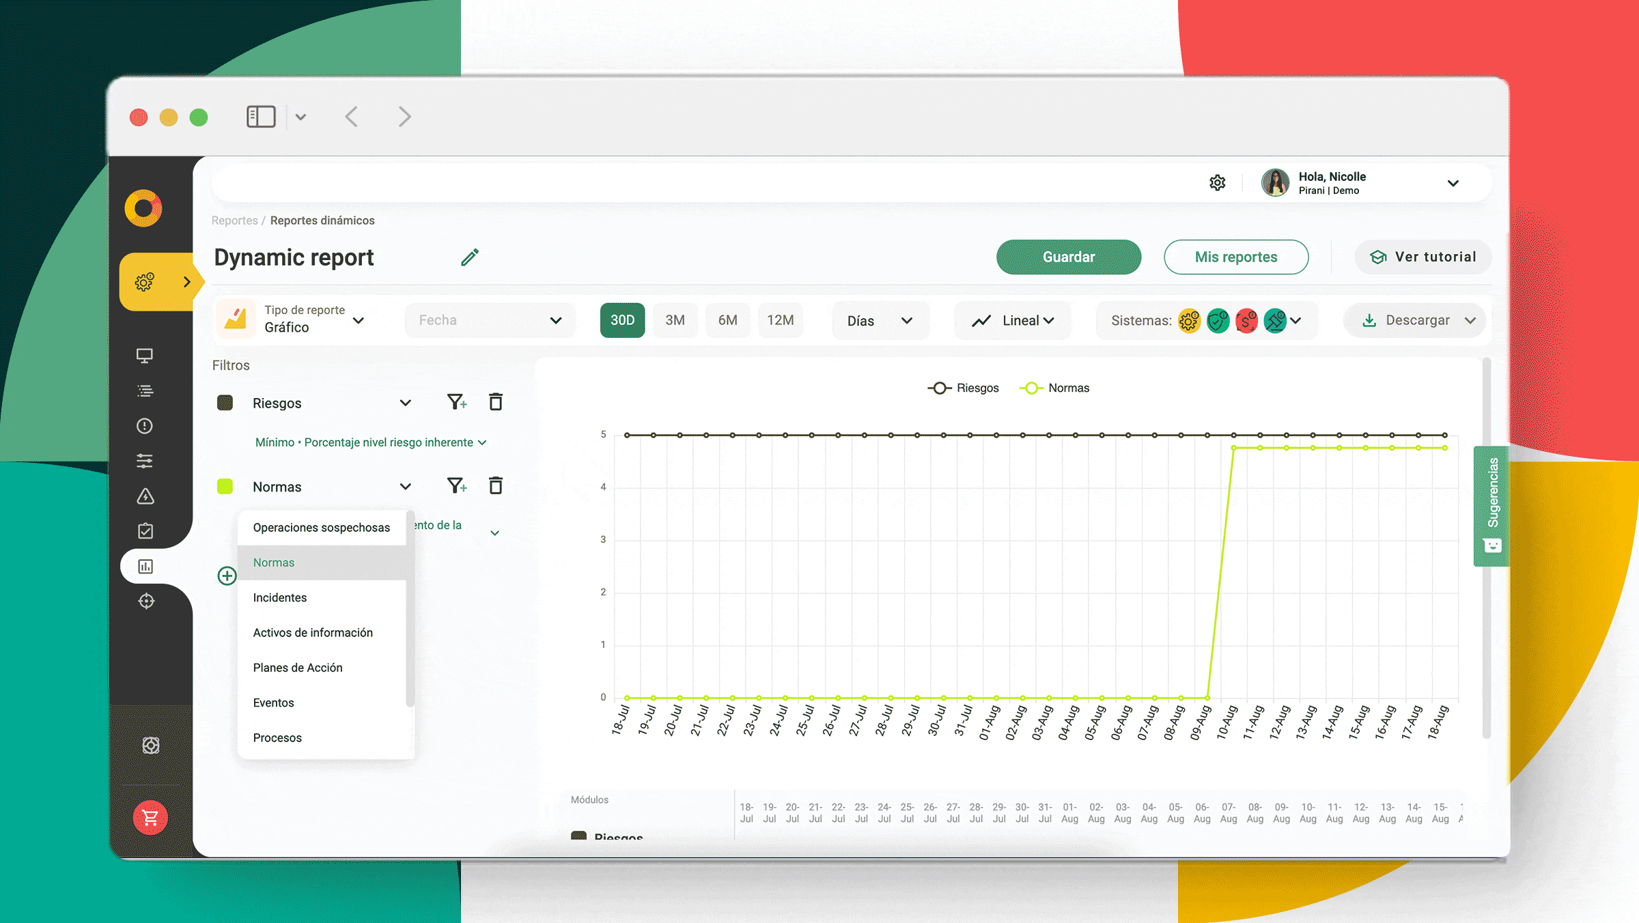1639x923 pixels.
Task: Click the pencil icon beside Dynamic report title
Action: [470, 257]
